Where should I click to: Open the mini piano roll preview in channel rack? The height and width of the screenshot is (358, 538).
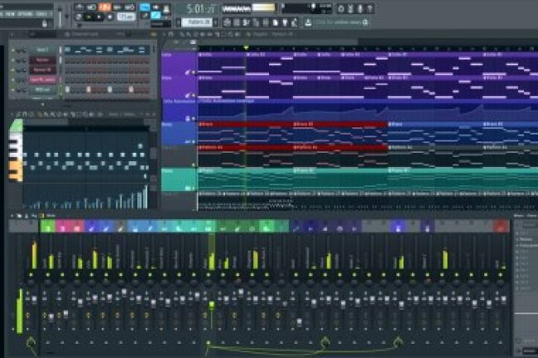click(x=108, y=50)
